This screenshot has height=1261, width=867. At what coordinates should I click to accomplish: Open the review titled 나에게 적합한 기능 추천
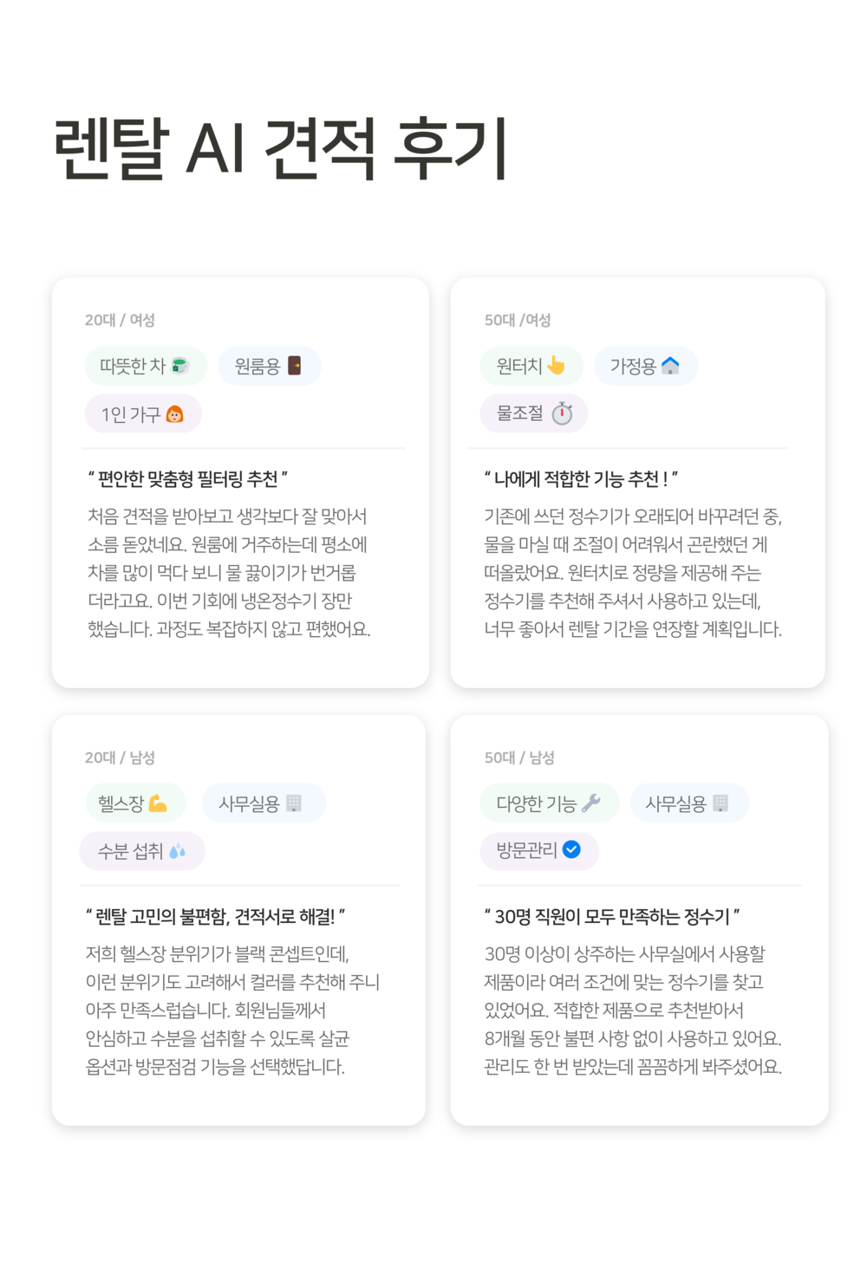coord(581,479)
